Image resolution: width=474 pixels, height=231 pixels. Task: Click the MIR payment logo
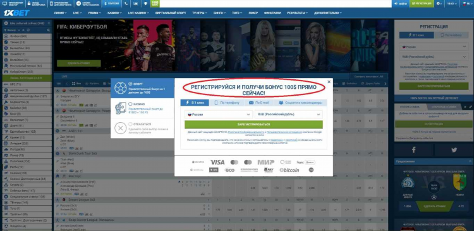[265, 162]
